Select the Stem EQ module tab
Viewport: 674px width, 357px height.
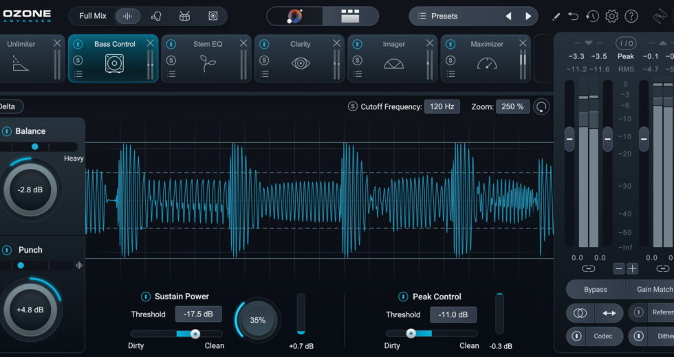[207, 58]
